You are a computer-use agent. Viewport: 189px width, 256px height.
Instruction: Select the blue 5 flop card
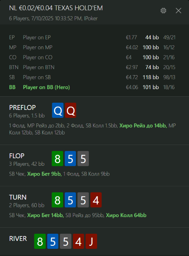(70, 159)
